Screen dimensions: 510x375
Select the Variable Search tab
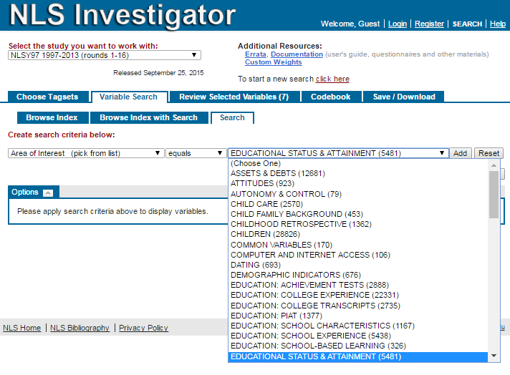128,97
